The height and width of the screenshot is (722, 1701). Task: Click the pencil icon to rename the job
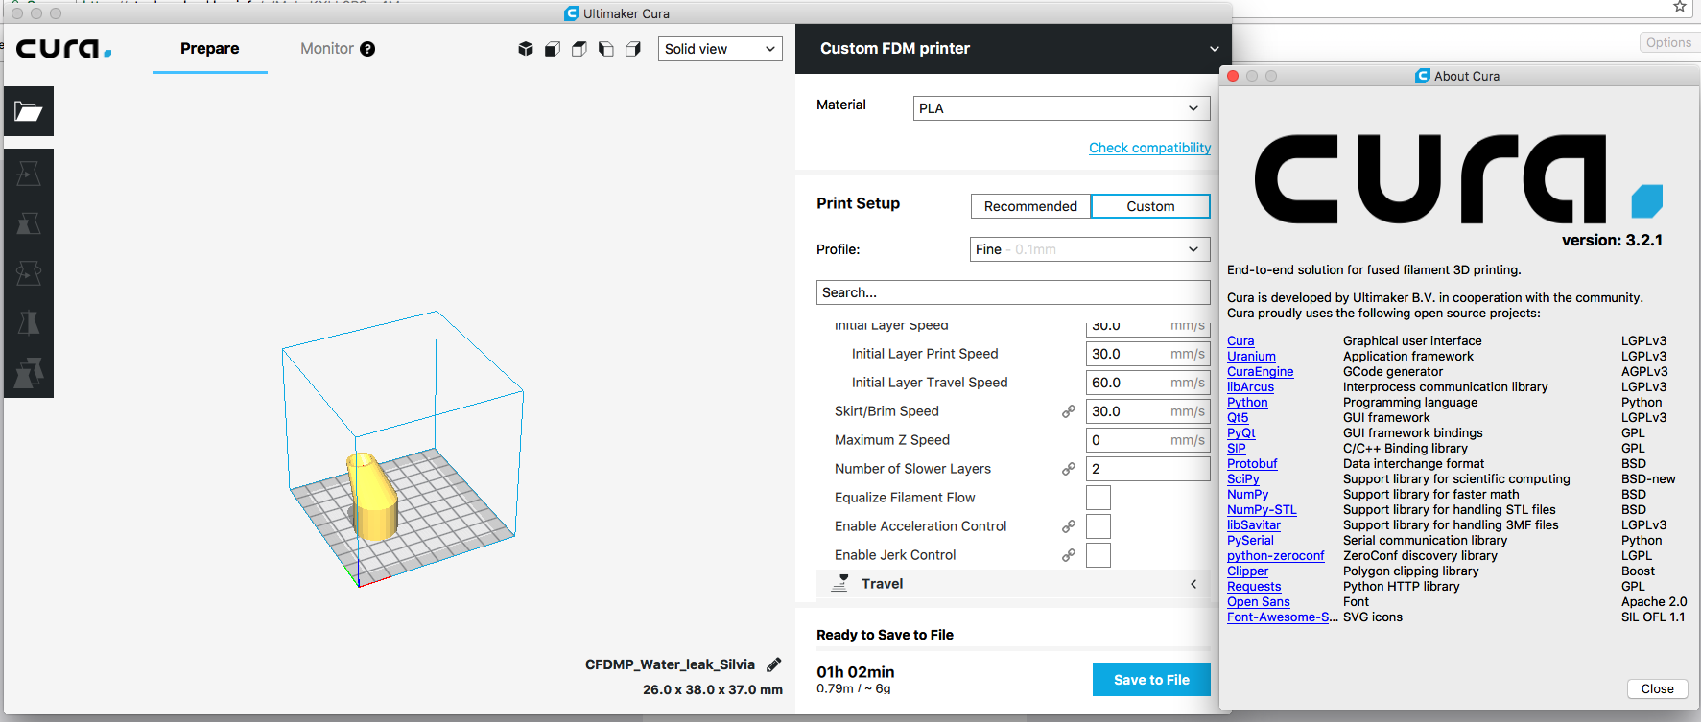[x=774, y=664]
